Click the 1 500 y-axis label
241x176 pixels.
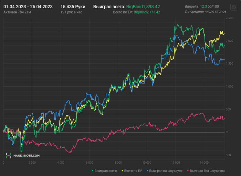tap(229, 64)
